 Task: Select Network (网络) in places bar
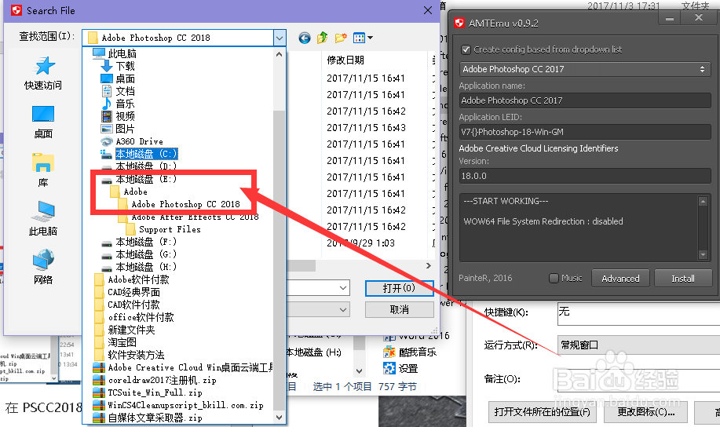click(x=43, y=267)
